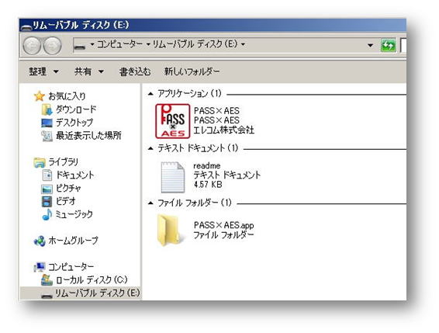
Task: Select the readme text document icon
Action: coord(173,177)
